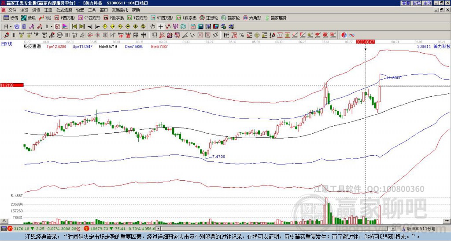Select the percent % retracement tool
The image size is (451, 241).
pos(242,35)
